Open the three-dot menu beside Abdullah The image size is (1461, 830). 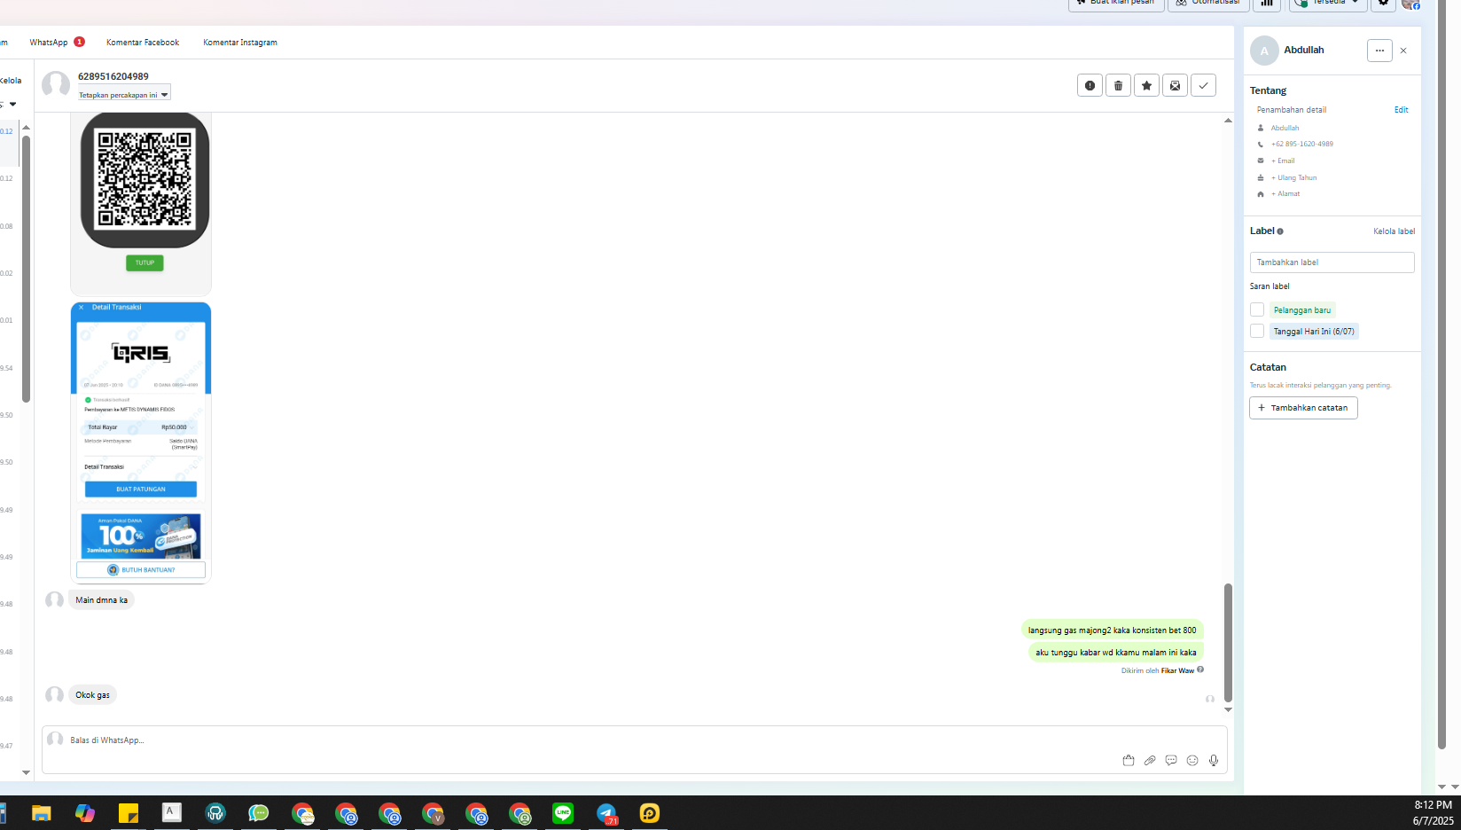tap(1379, 51)
